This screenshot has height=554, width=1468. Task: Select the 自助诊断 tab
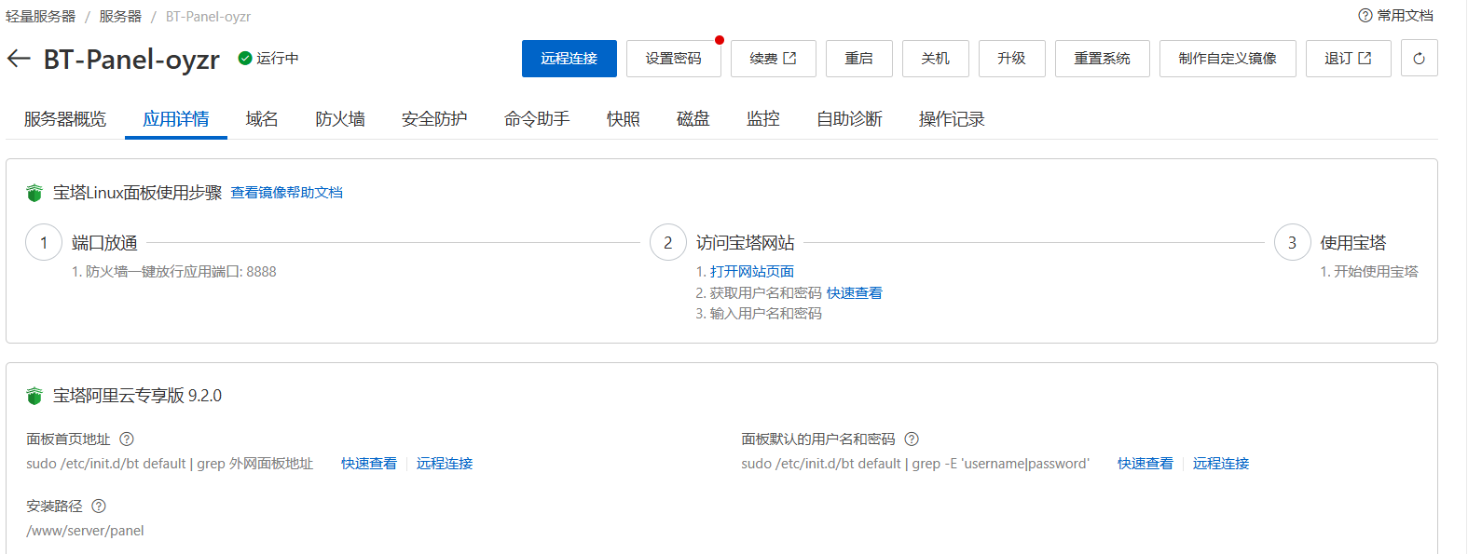849,119
